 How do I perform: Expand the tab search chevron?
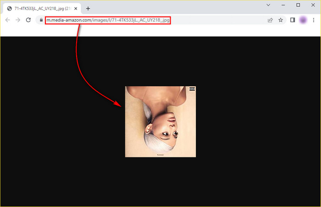click(268, 5)
